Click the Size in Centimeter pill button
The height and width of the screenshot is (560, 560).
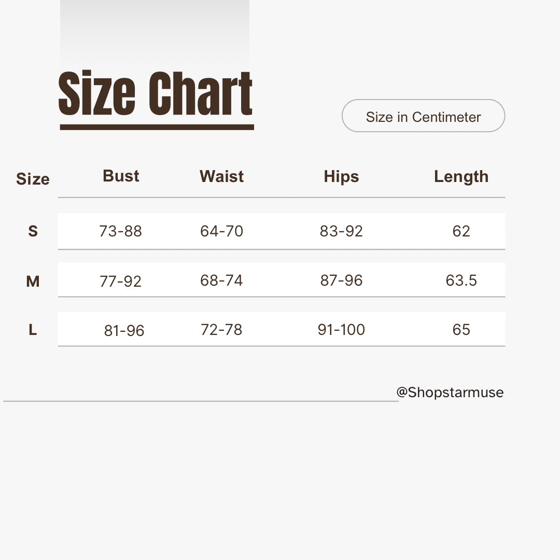pyautogui.click(x=423, y=116)
